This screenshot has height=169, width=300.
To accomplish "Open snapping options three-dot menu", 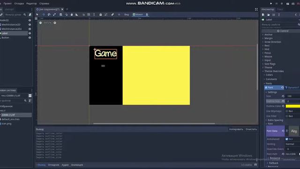I will point(94,15).
